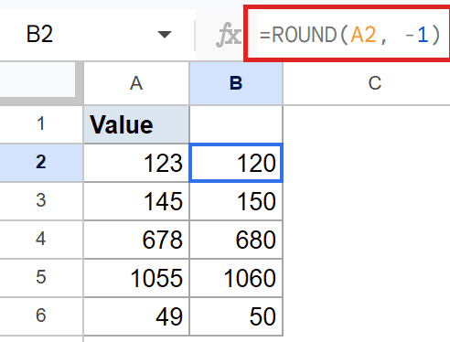Click the Name box showing B2

[x=98, y=35]
